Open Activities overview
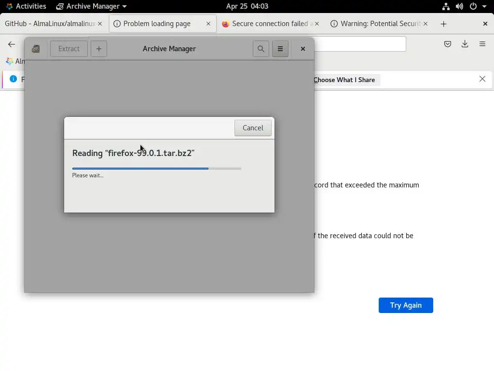 click(26, 6)
